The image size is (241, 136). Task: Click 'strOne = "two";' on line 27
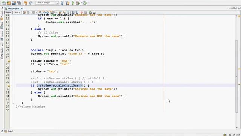point(44,71)
